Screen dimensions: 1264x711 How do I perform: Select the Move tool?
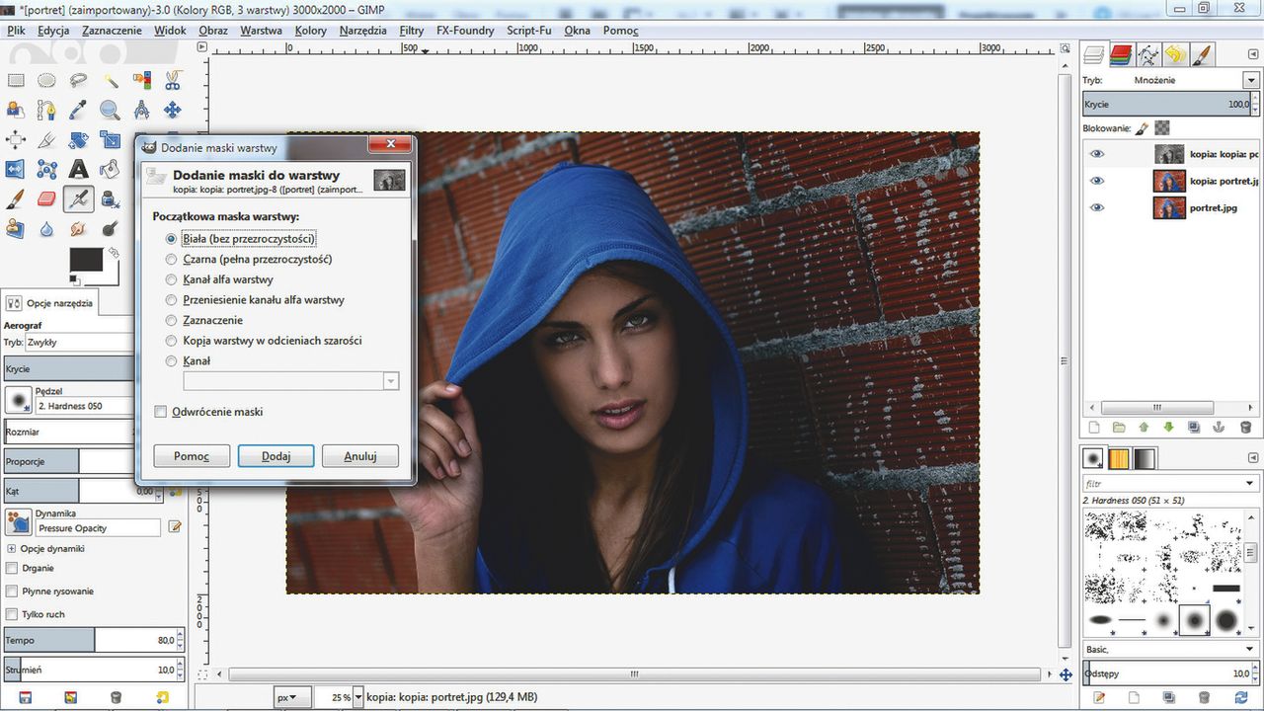tap(173, 110)
